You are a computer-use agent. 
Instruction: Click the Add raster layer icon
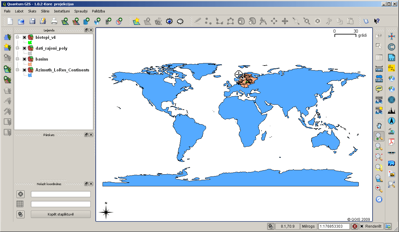(x=76, y=21)
